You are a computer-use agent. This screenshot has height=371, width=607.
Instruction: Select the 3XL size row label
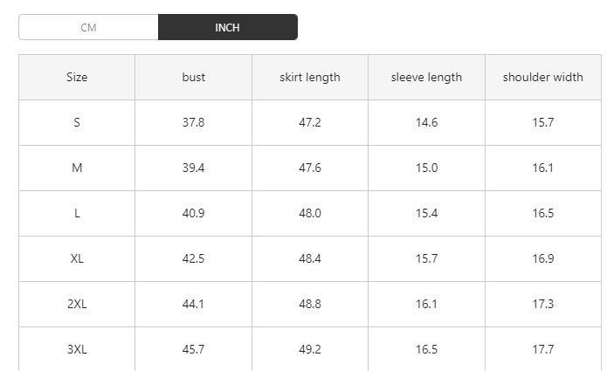77,349
